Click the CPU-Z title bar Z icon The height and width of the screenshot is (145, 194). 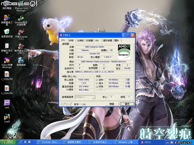(61, 35)
